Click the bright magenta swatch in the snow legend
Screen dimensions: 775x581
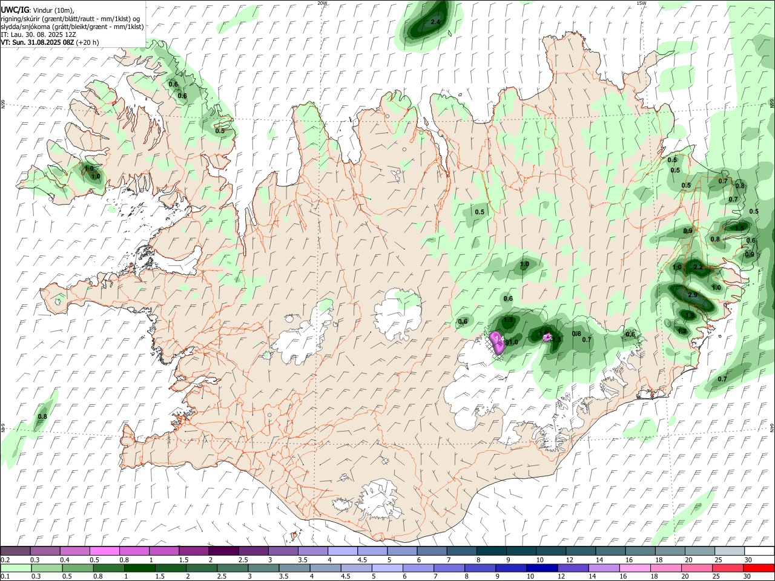click(x=104, y=551)
